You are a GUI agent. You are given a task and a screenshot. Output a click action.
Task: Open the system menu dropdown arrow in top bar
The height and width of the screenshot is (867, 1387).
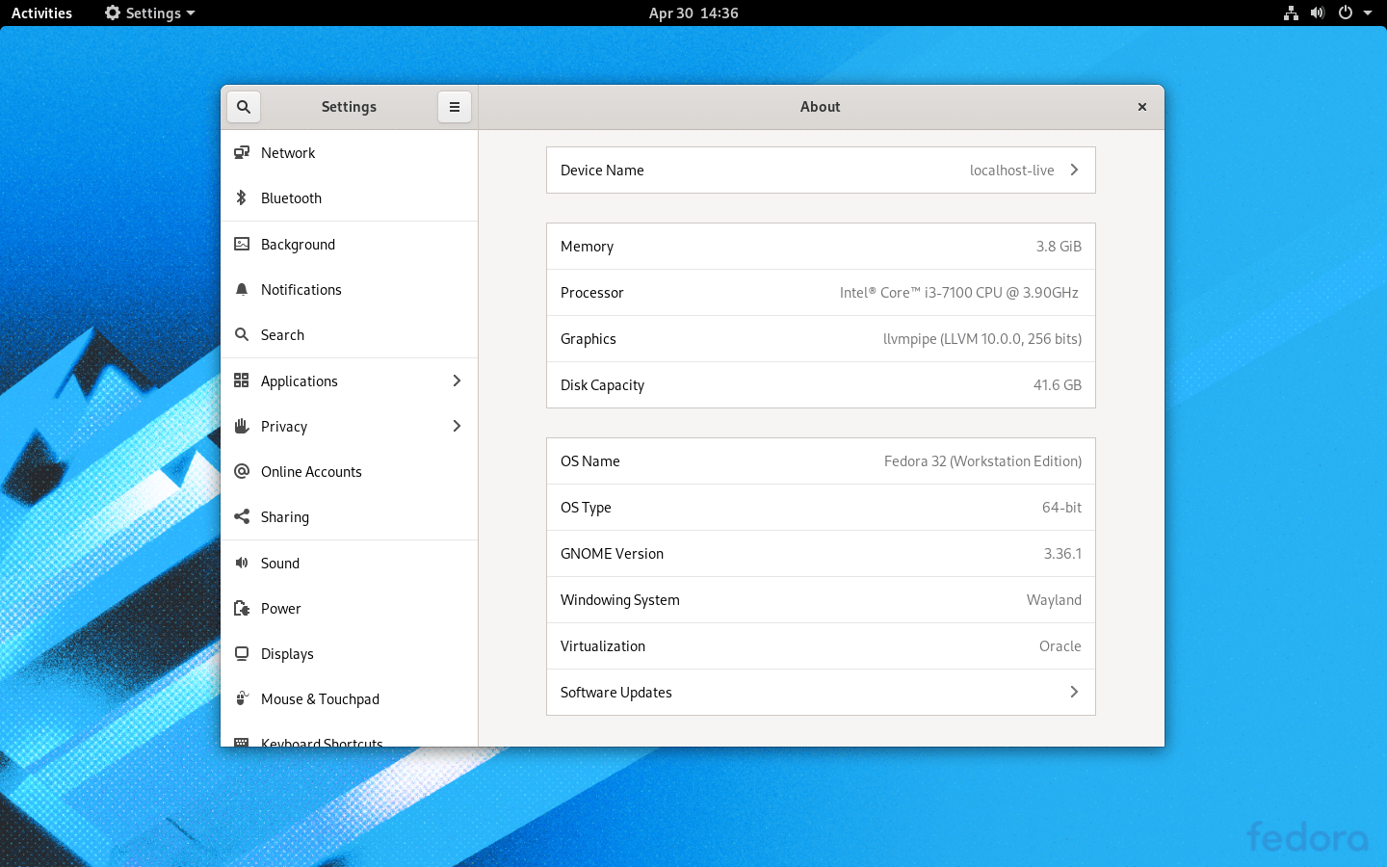1368,13
